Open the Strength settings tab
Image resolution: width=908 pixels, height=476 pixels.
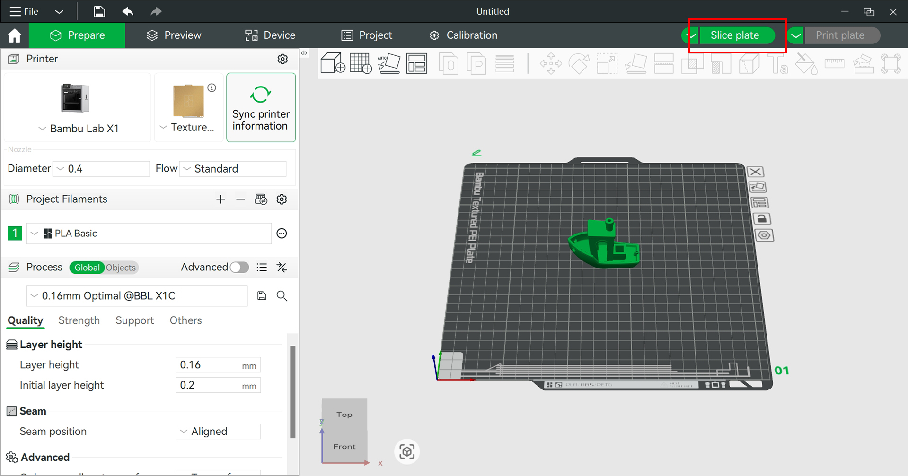[x=79, y=320]
